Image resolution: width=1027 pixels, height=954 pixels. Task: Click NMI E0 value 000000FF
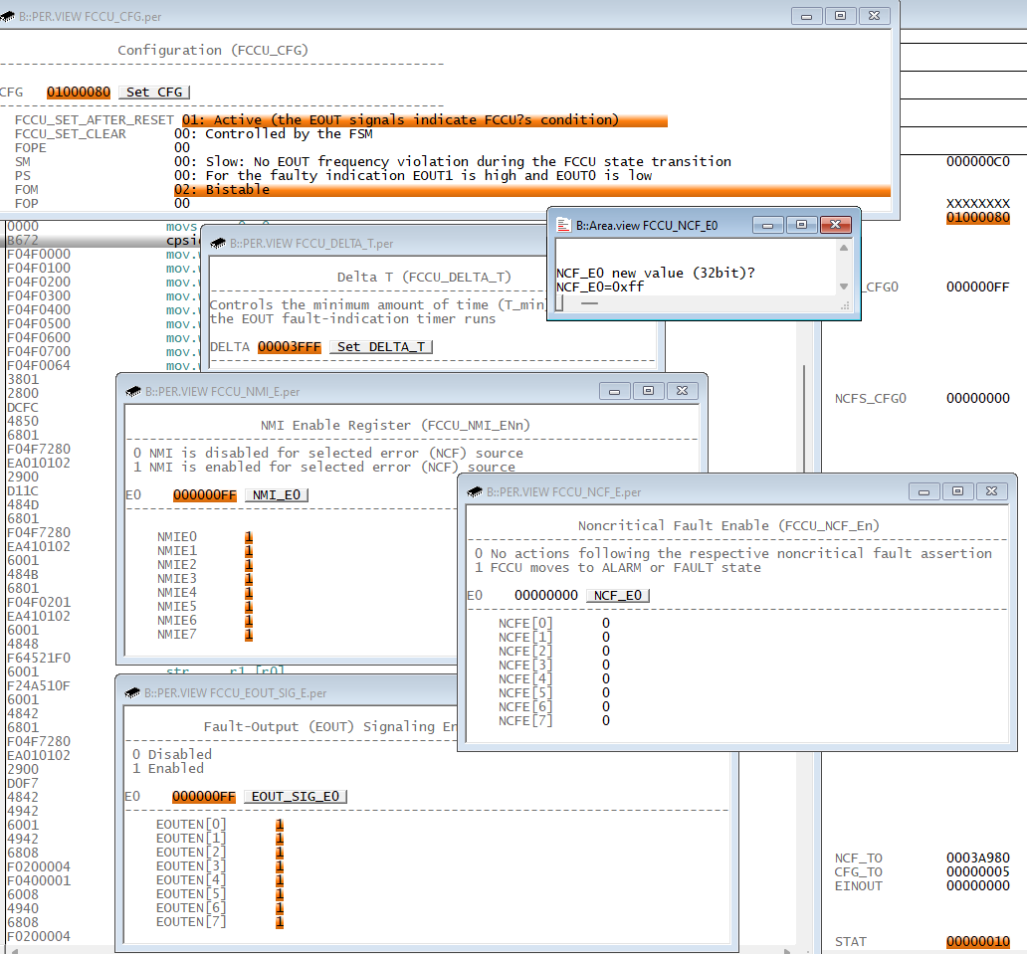(205, 495)
